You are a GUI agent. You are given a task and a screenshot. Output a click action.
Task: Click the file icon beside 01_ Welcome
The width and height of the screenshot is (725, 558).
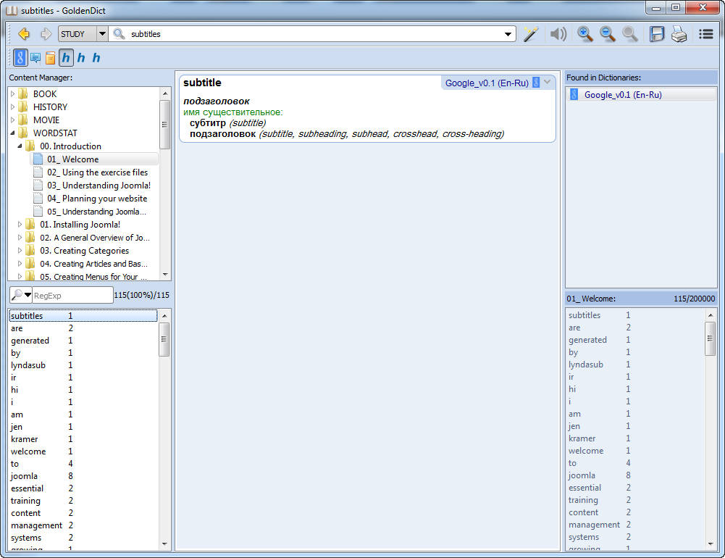pos(38,159)
